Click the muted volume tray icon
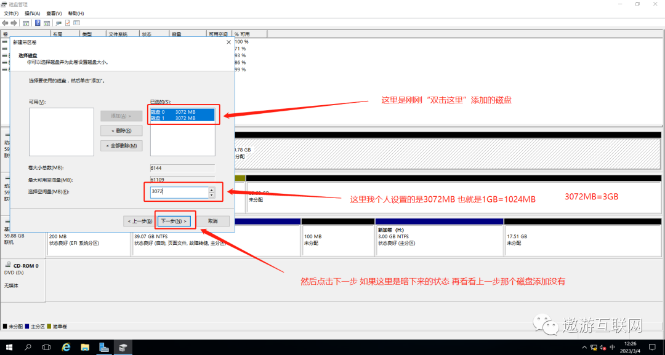This screenshot has width=665, height=355. (x=603, y=348)
